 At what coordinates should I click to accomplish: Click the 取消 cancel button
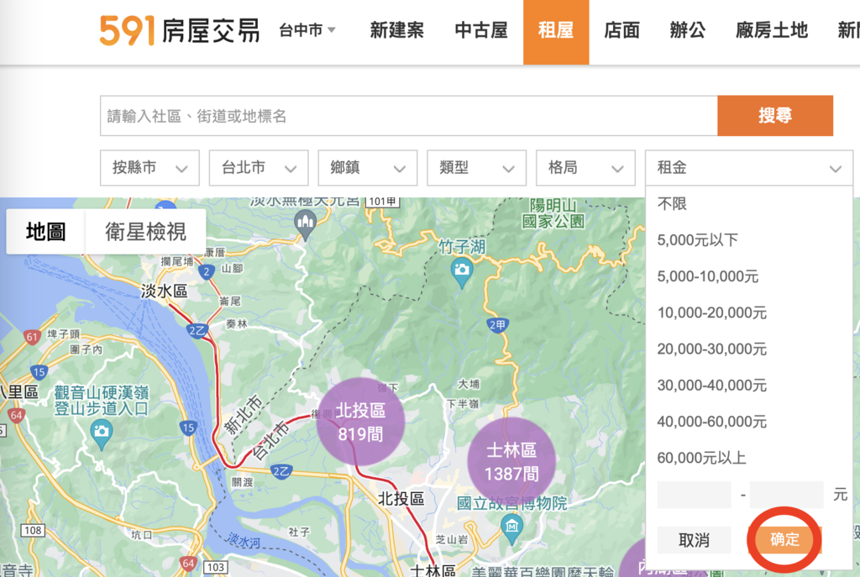695,540
